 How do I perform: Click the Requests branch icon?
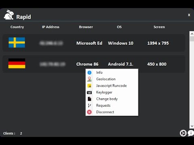click(89, 106)
